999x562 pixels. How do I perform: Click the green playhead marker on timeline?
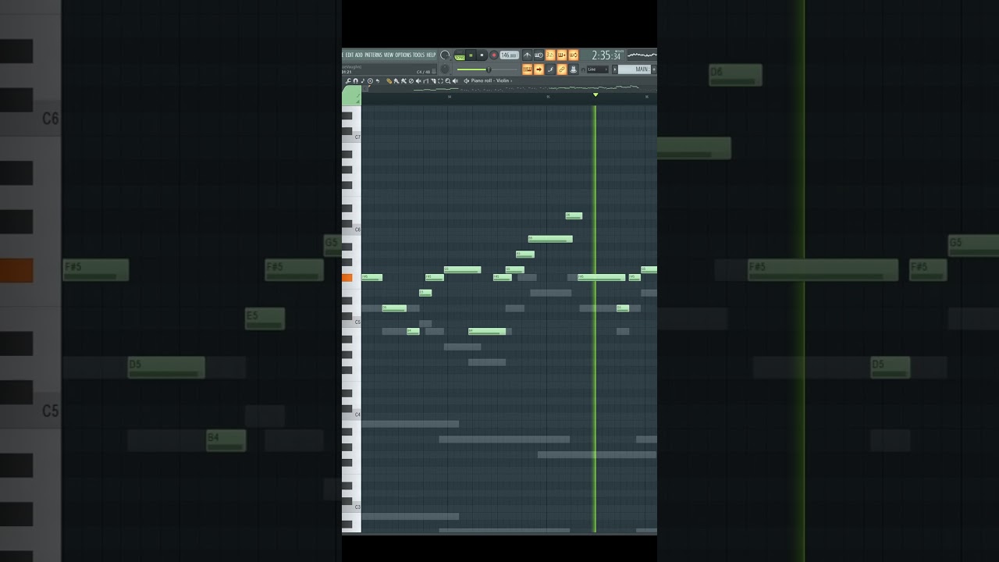click(x=595, y=94)
